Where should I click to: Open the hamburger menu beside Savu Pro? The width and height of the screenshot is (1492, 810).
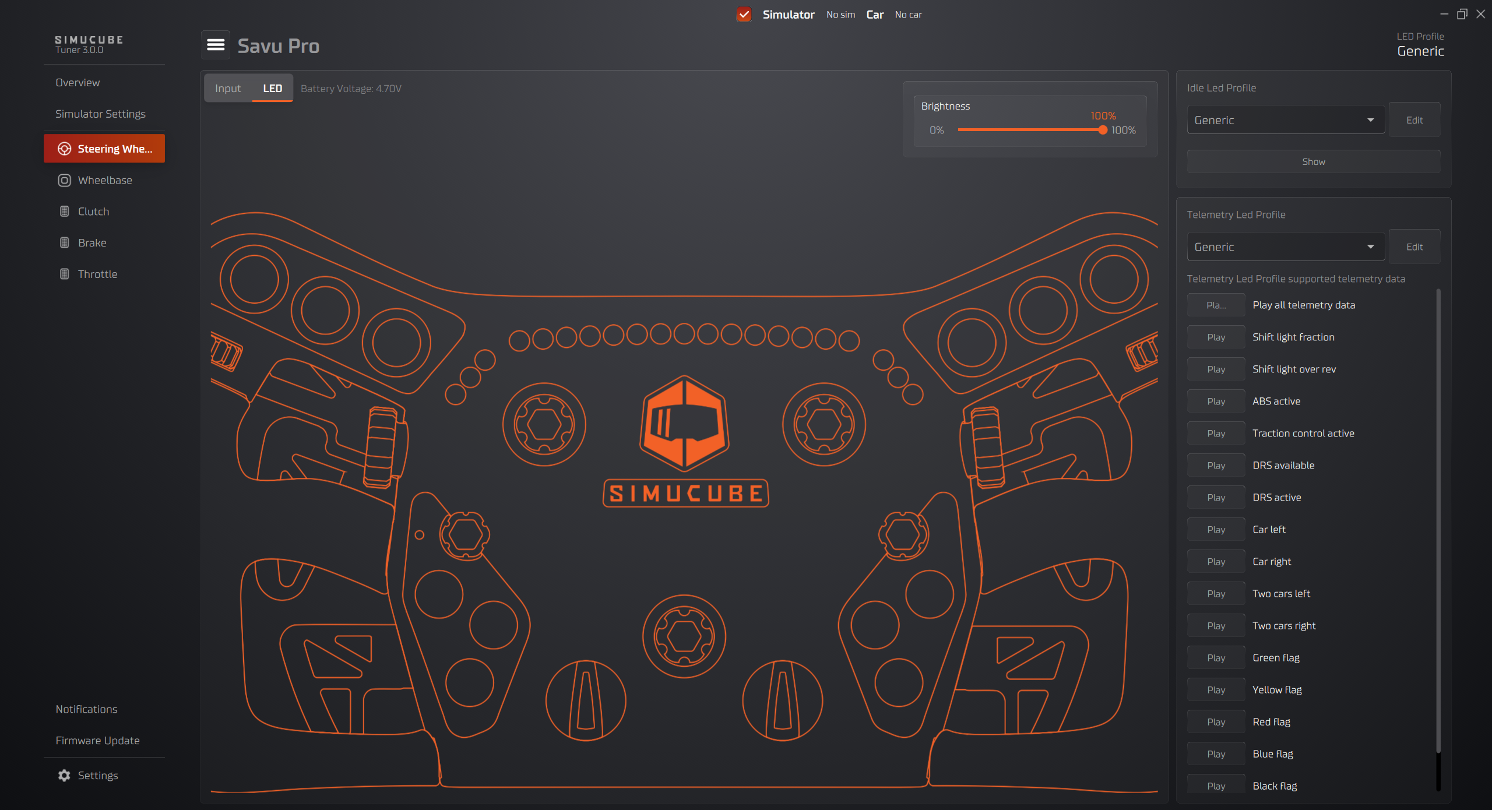click(216, 45)
